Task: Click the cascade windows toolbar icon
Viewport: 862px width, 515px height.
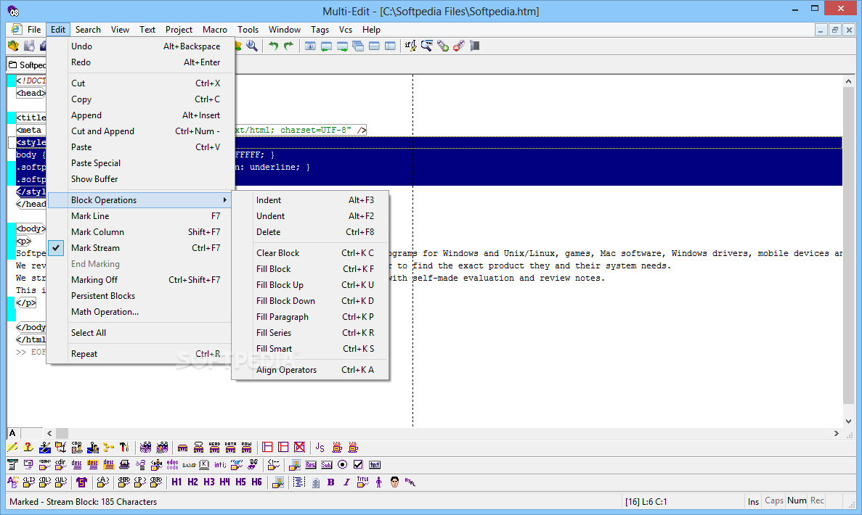Action: click(x=358, y=46)
